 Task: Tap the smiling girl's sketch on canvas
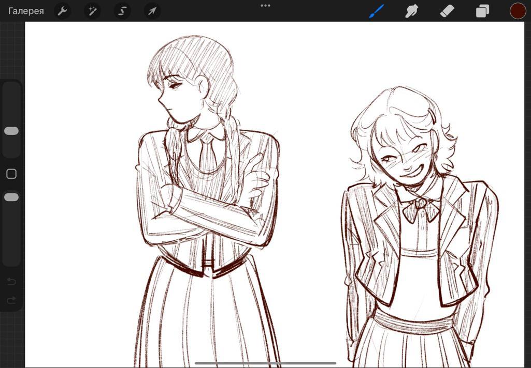[420, 227]
